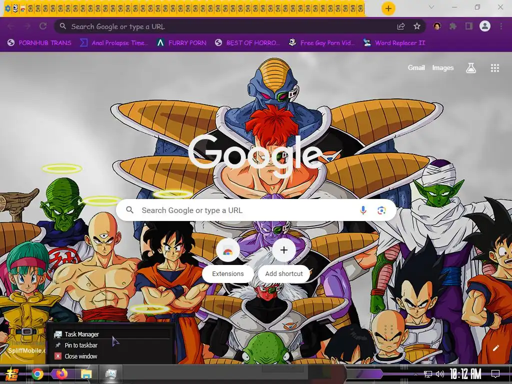The width and height of the screenshot is (512, 384).
Task: Click the share this page icon
Action: (401, 26)
